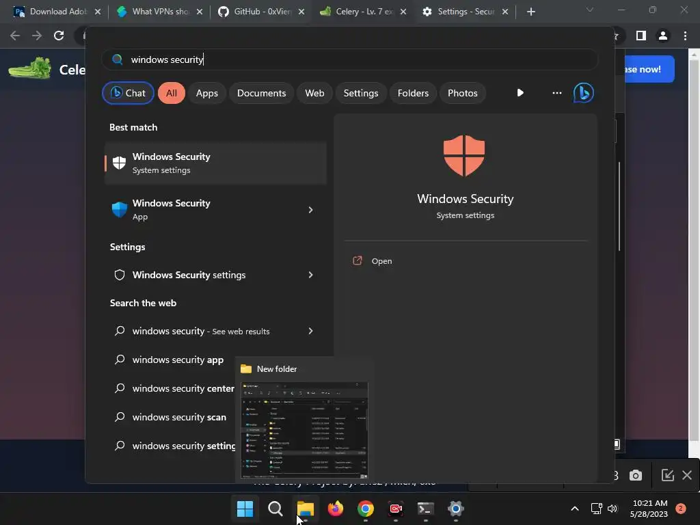Select the Web filter tab
The width and height of the screenshot is (700, 525).
click(314, 93)
